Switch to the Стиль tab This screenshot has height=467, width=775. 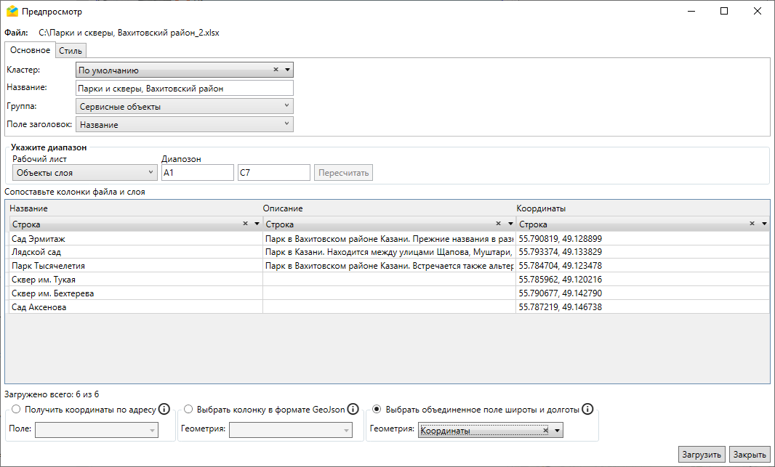pyautogui.click(x=71, y=51)
